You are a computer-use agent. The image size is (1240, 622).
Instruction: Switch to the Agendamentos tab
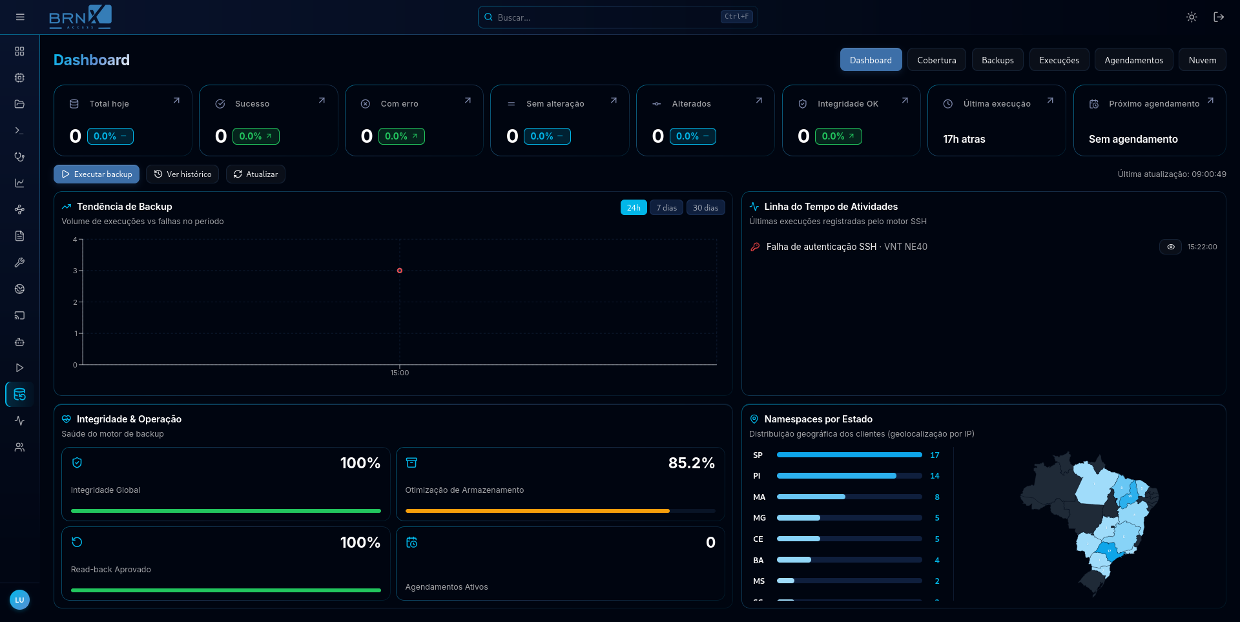pos(1133,60)
